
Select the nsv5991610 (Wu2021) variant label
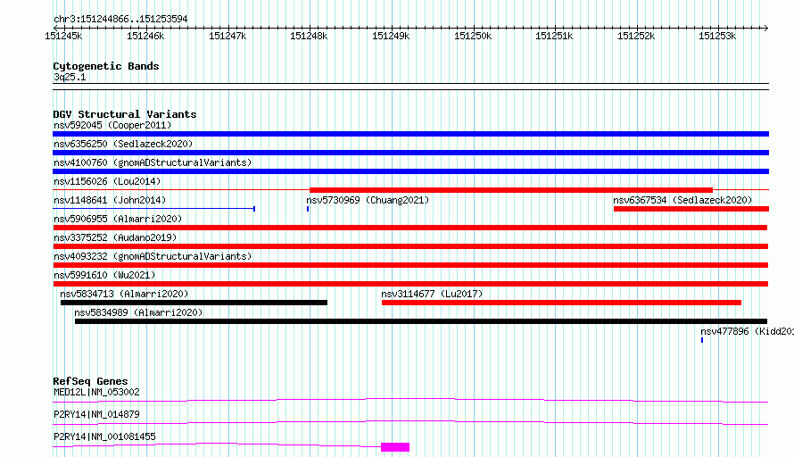[x=104, y=275]
